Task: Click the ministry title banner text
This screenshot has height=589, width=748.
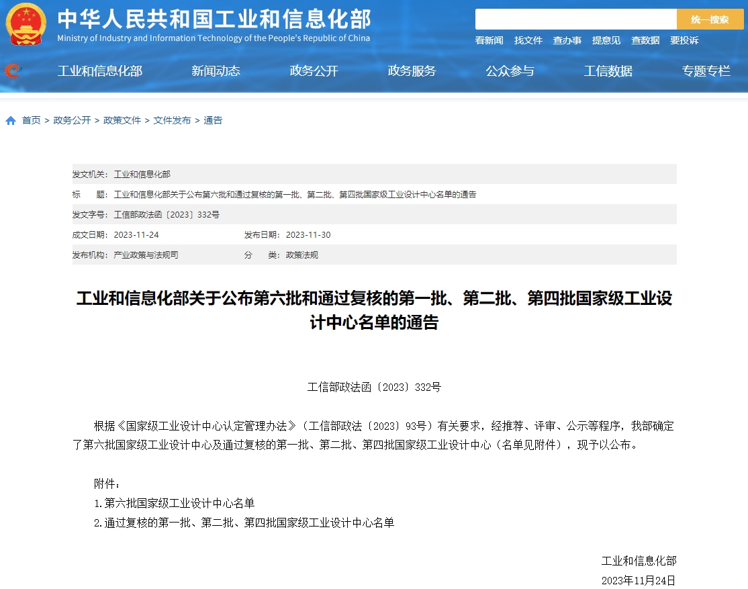Action: [214, 25]
